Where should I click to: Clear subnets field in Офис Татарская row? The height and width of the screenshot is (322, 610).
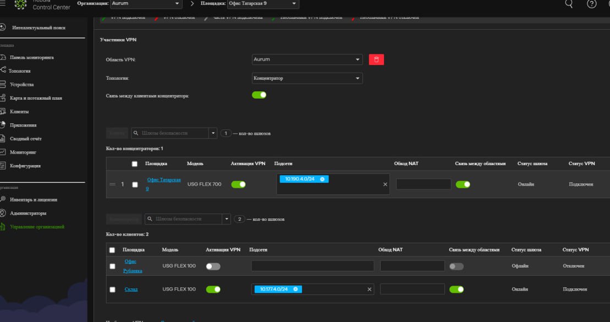click(385, 184)
